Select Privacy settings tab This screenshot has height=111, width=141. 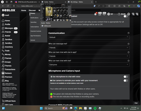(33, 13)
